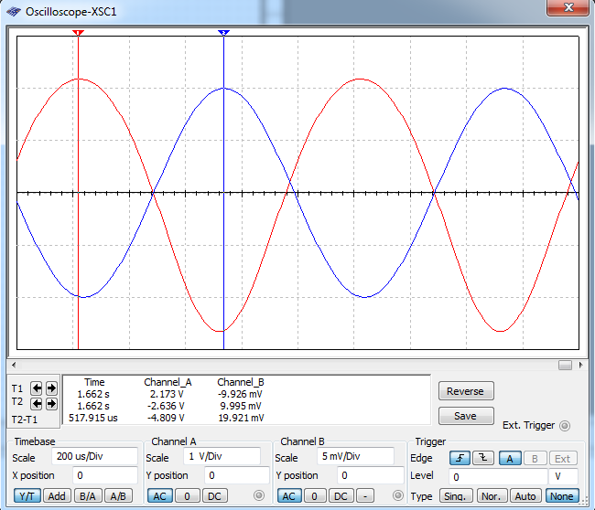Select falling edge trigger icon
This screenshot has height=510, width=595.
[483, 458]
